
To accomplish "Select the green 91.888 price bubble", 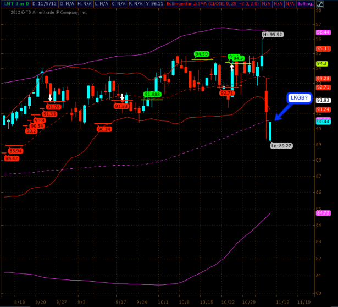I will click(152, 94).
